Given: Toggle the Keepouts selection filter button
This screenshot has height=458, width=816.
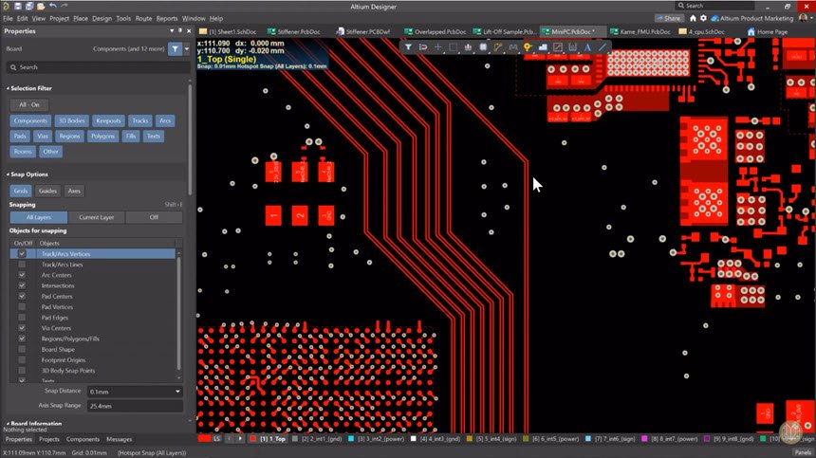Looking at the screenshot, I should click(x=108, y=120).
